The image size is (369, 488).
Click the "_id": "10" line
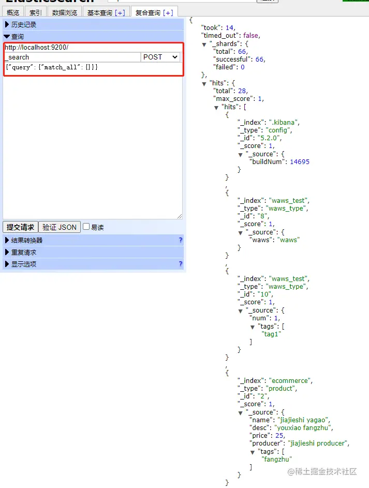click(256, 294)
